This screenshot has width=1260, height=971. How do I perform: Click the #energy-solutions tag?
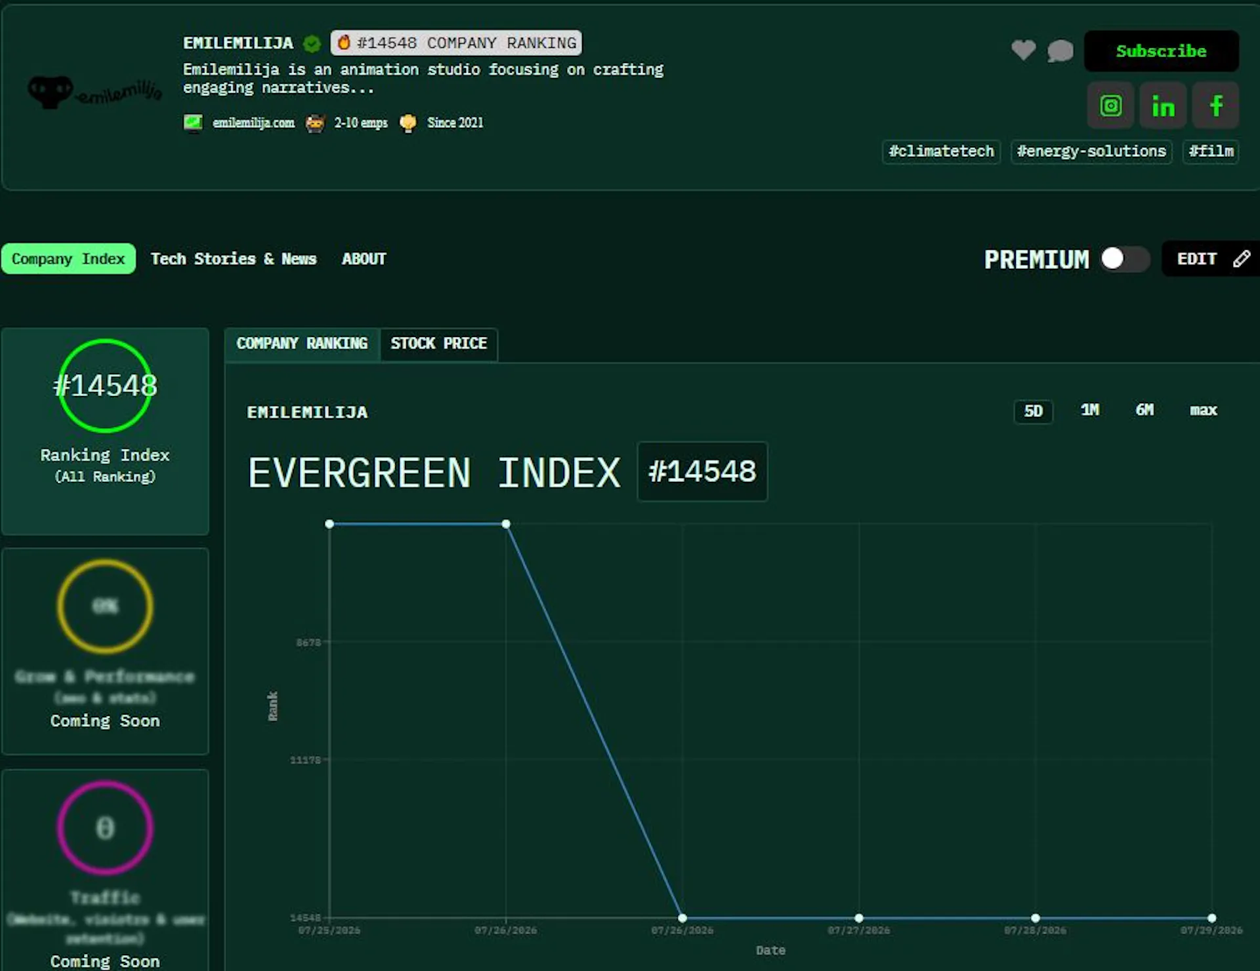click(1091, 151)
